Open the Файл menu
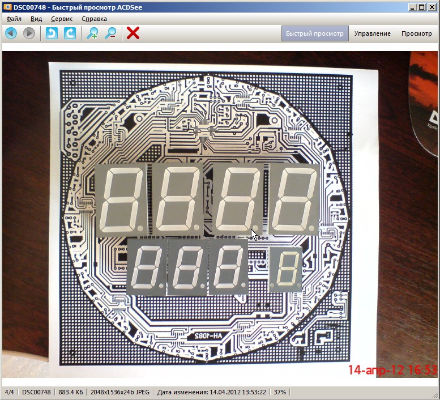 point(14,19)
